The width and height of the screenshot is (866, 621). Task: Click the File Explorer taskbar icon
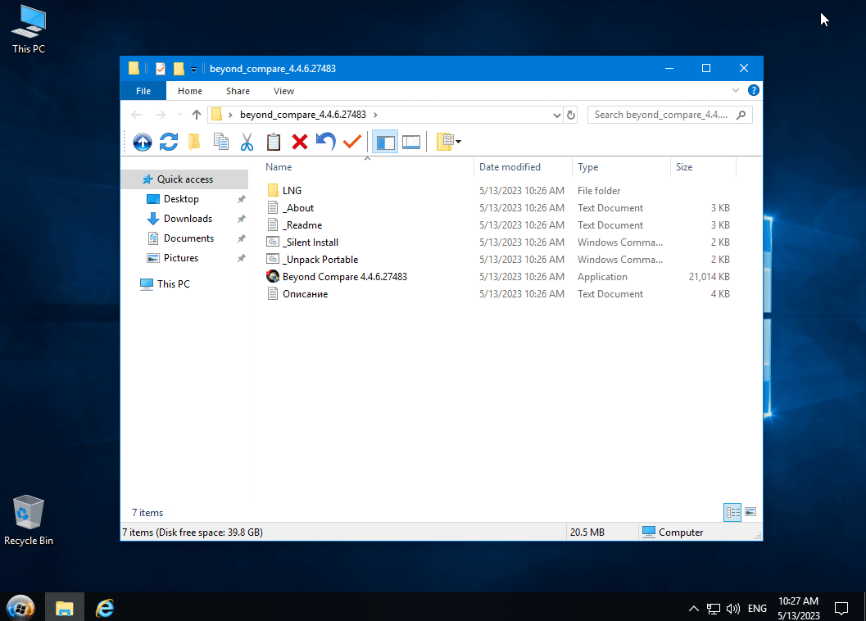click(65, 608)
